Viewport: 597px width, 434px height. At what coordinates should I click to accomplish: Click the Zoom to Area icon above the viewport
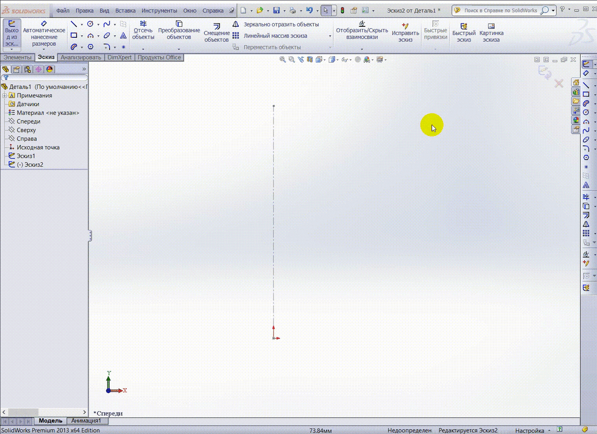[x=292, y=59]
